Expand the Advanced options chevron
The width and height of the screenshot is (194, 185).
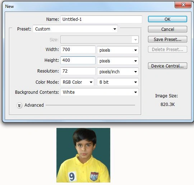click(19, 105)
